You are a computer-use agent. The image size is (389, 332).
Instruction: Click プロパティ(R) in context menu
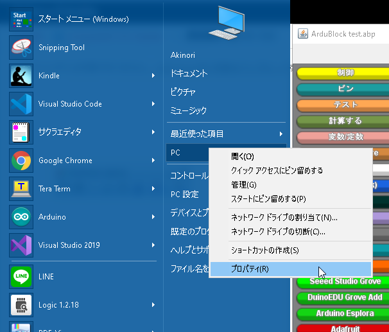(291, 269)
